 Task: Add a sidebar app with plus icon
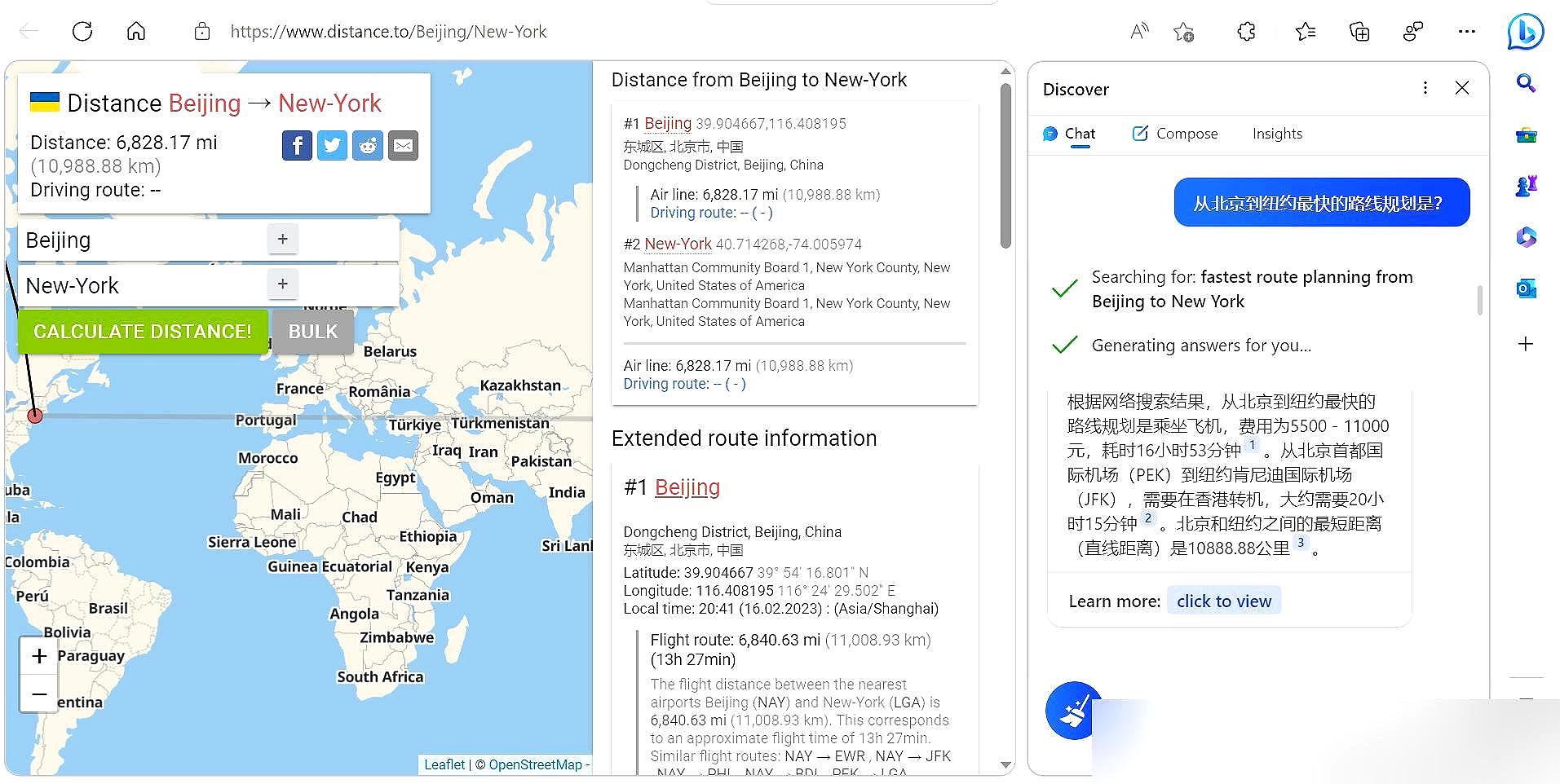click(1526, 344)
